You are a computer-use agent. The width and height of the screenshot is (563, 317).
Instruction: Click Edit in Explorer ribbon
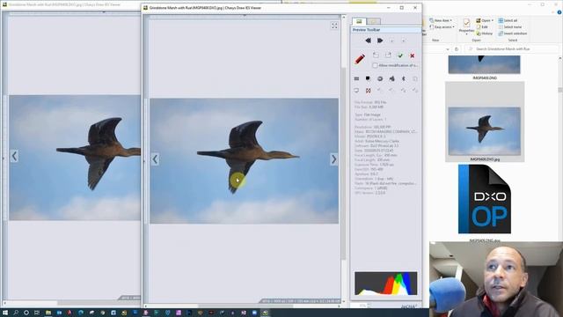pos(482,27)
